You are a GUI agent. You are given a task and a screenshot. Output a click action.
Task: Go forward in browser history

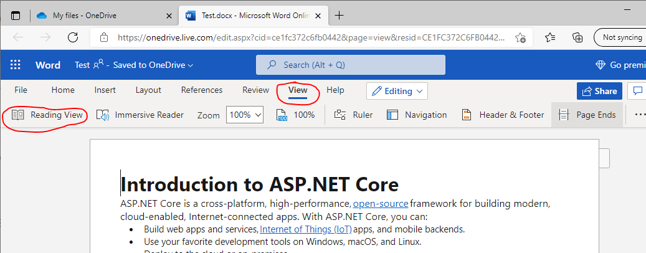[45, 37]
